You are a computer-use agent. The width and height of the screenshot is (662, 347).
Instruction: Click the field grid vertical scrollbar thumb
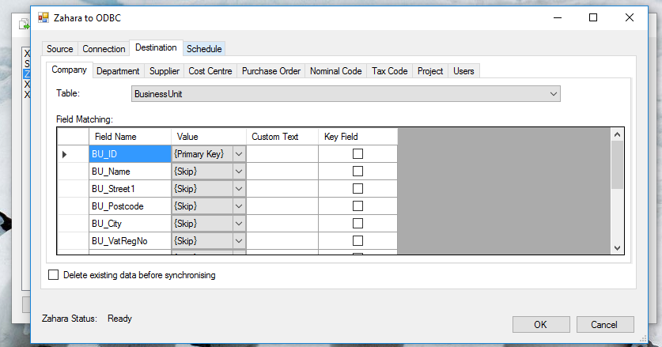pyautogui.click(x=617, y=165)
